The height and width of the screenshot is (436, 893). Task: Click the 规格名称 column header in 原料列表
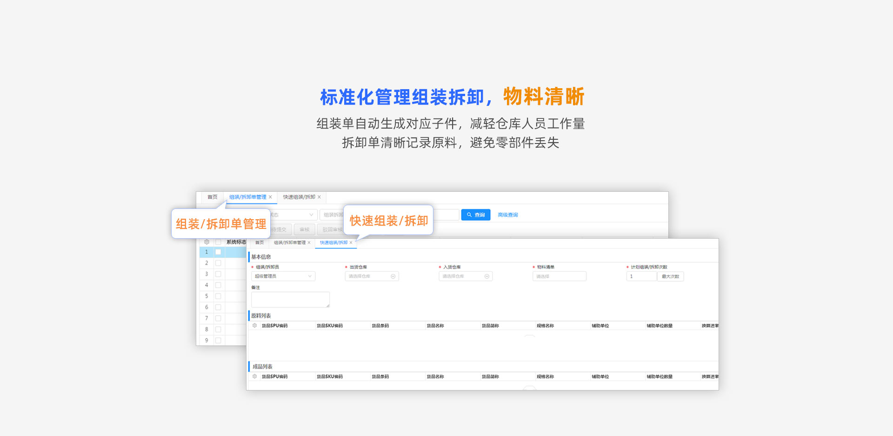(x=545, y=325)
